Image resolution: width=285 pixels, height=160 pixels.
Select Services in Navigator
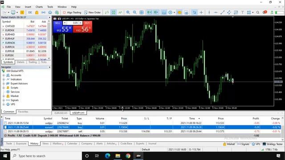[15, 92]
